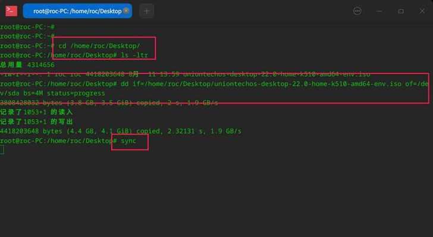Click the 'ls -ltr' command text

point(134,55)
